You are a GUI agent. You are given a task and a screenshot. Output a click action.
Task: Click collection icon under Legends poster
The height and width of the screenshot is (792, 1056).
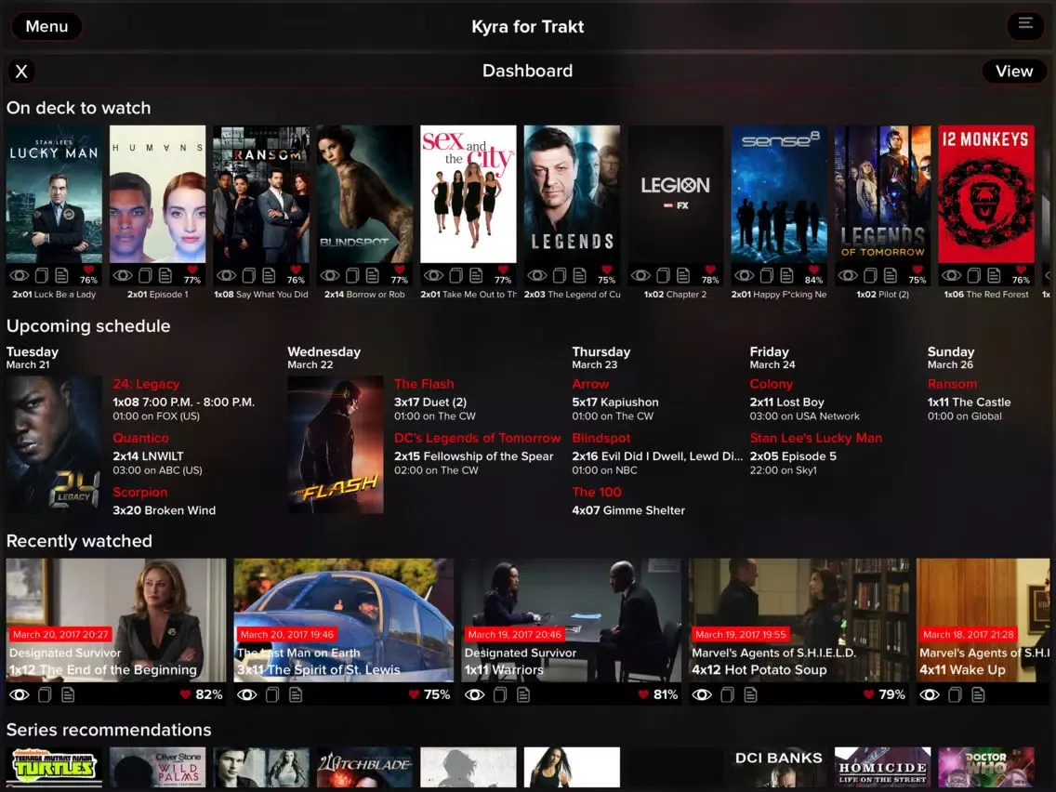point(560,275)
